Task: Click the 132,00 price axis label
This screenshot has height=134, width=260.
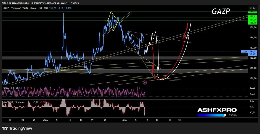Action: (252, 47)
